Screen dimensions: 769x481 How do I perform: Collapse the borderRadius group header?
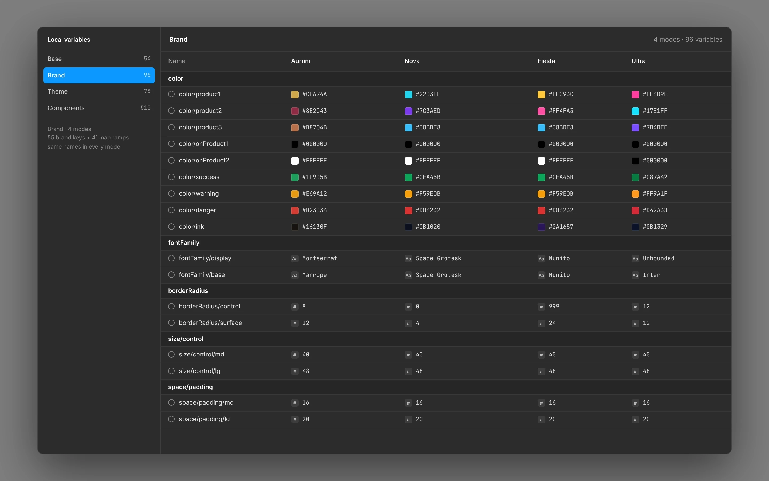[445, 291]
